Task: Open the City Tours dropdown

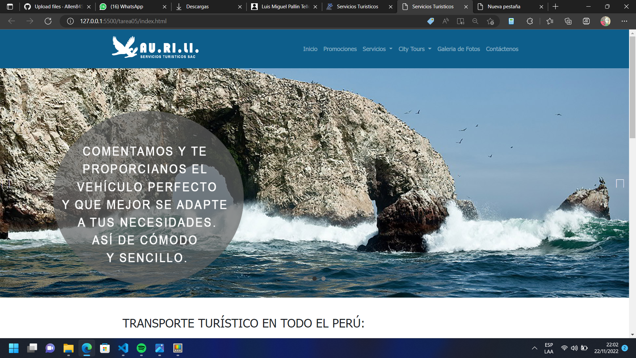Action: pos(414,49)
